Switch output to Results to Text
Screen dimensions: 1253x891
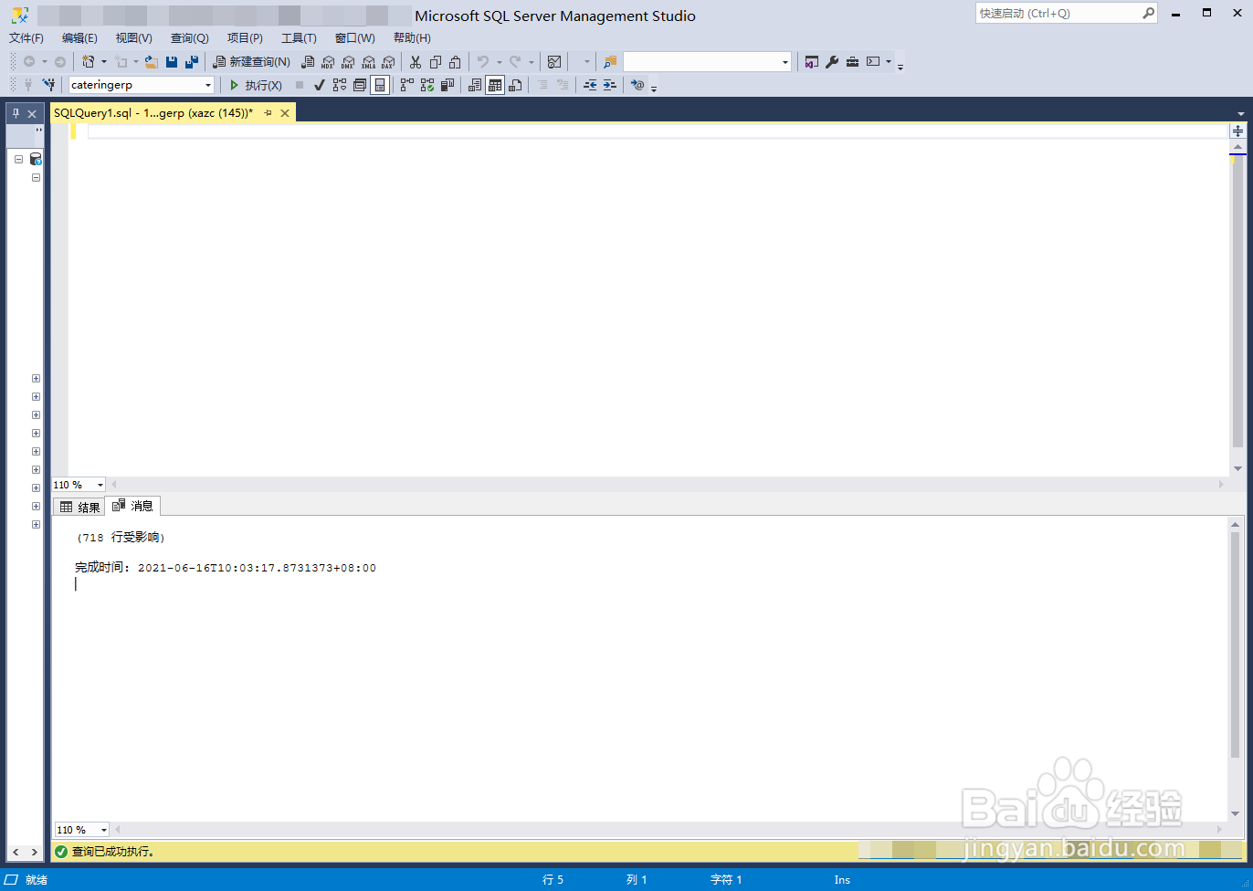pos(475,85)
